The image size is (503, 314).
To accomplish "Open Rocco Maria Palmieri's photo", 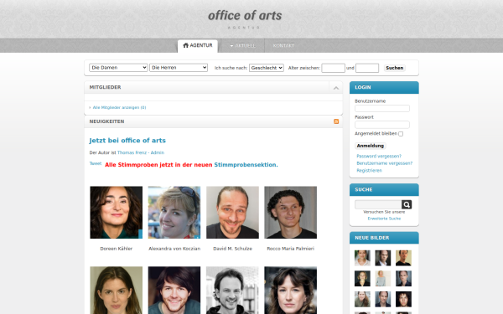I will [x=291, y=213].
